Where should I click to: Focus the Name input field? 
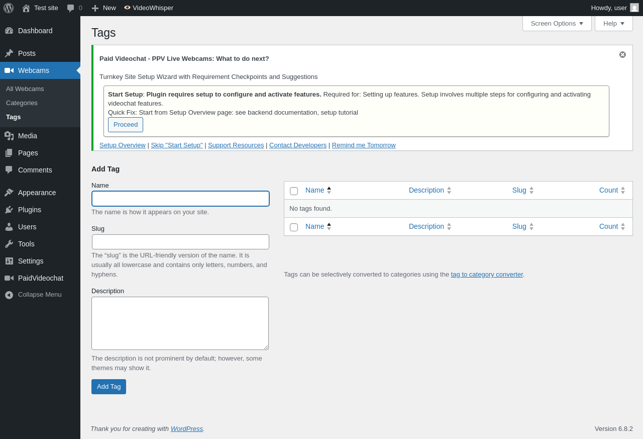pyautogui.click(x=180, y=199)
